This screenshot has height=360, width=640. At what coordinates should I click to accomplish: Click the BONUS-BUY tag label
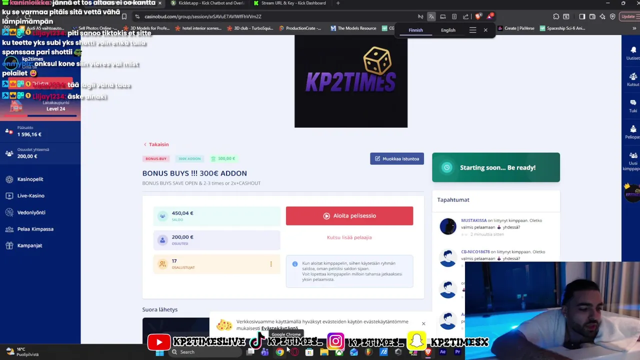point(156,158)
